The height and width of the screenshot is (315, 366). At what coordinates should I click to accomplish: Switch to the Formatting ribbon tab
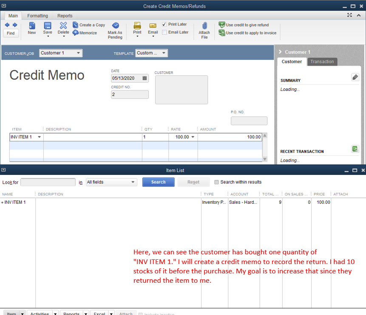click(x=37, y=16)
